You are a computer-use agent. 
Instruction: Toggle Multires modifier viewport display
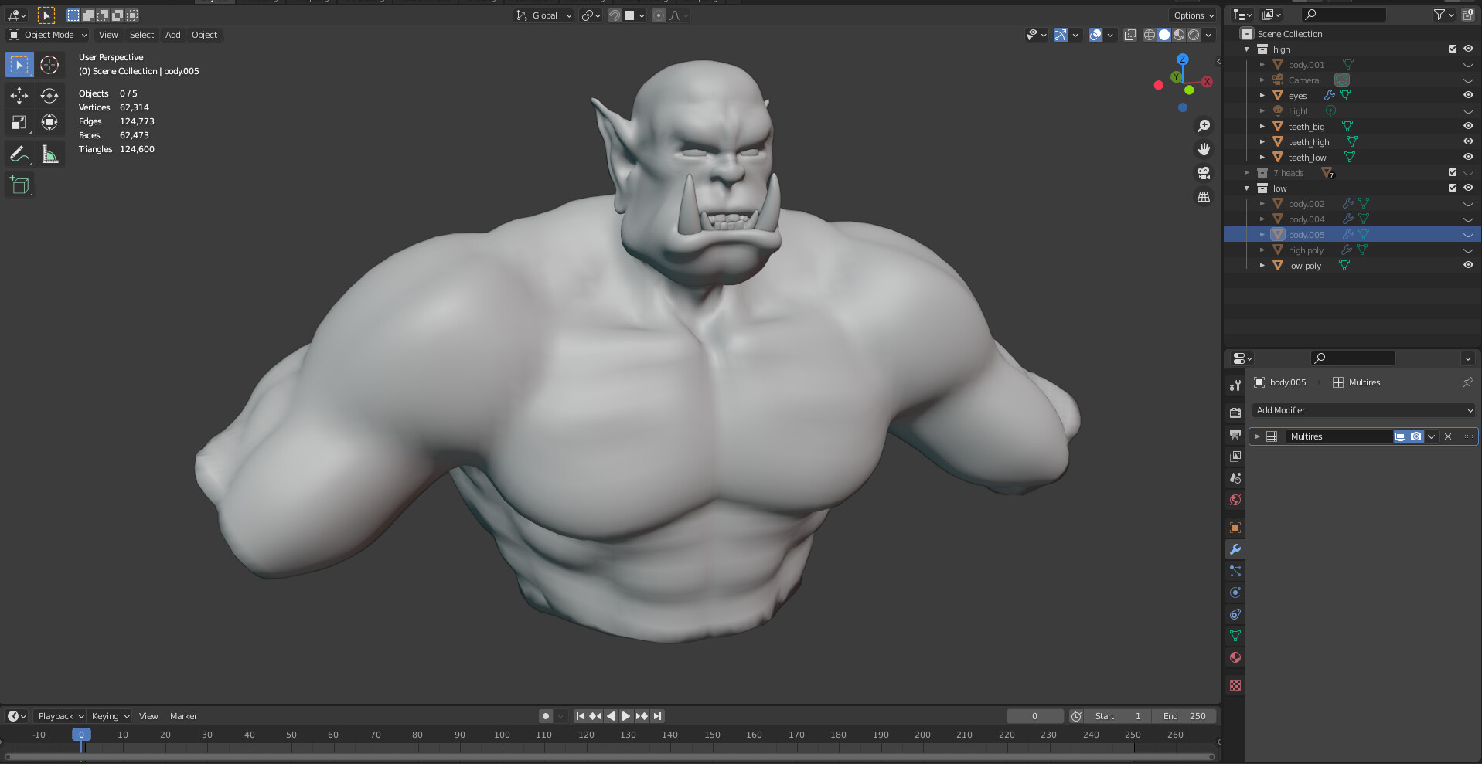pyautogui.click(x=1400, y=436)
